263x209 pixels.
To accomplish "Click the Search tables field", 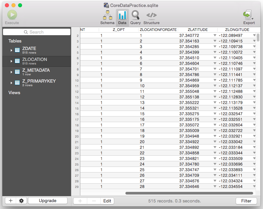I will click(x=37, y=32).
